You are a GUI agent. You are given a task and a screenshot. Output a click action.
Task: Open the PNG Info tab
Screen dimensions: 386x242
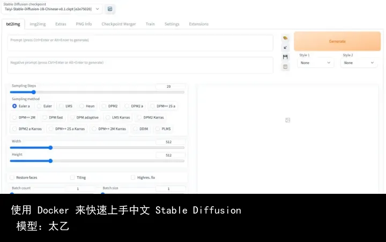point(84,24)
